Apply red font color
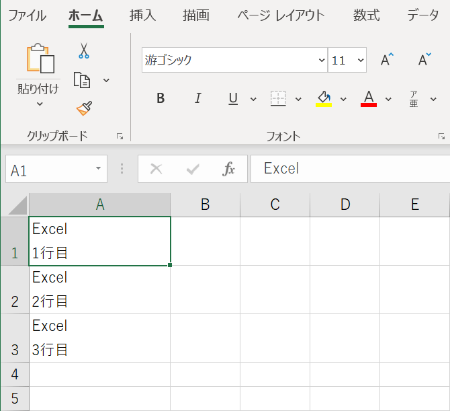This screenshot has width=450, height=411. tap(369, 99)
